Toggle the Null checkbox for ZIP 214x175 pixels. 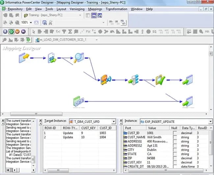175,158
